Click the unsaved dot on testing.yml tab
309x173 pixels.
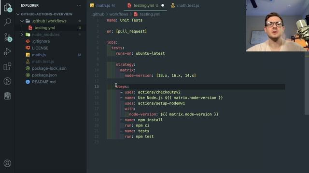pos(163,5)
